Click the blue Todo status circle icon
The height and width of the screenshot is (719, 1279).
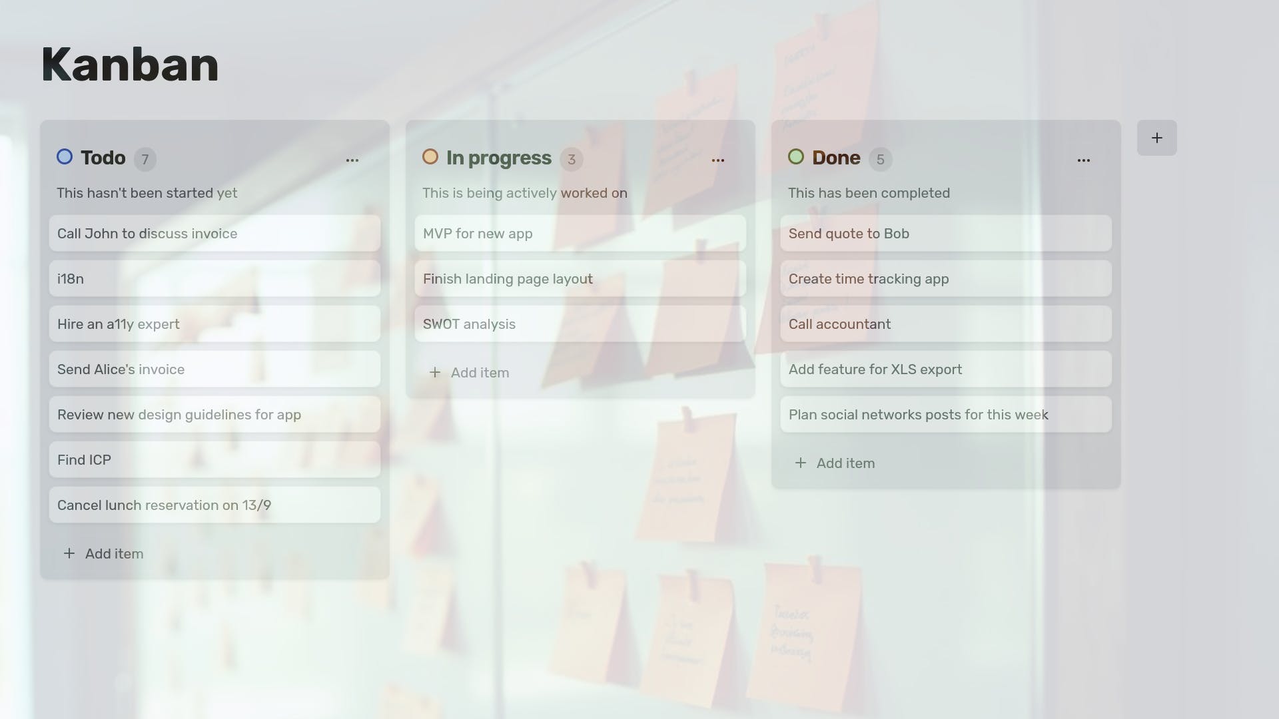[64, 158]
